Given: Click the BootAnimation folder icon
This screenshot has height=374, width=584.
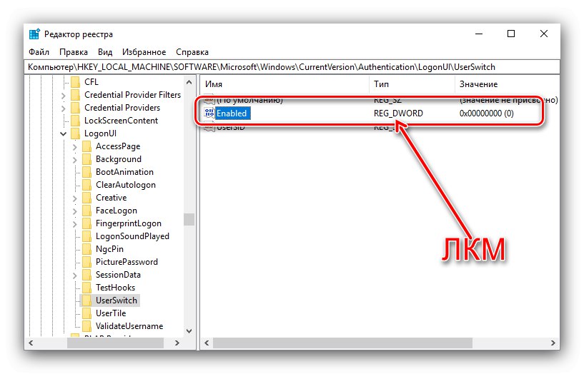Looking at the screenshot, I should (x=86, y=172).
